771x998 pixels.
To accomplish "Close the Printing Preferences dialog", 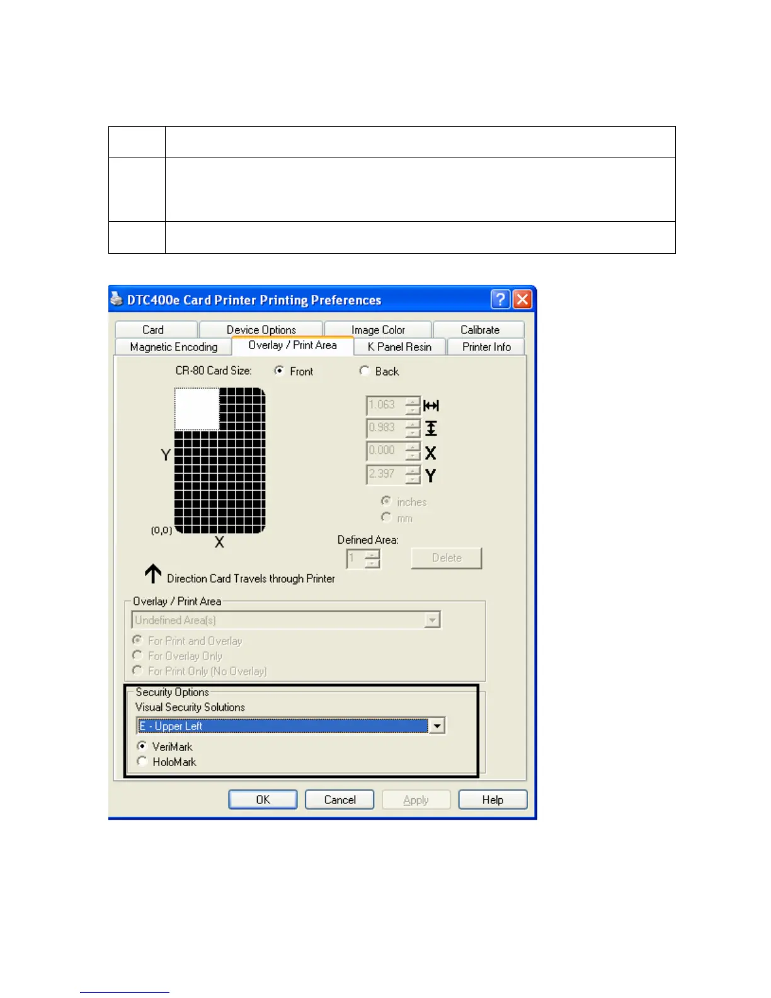I will 522,299.
